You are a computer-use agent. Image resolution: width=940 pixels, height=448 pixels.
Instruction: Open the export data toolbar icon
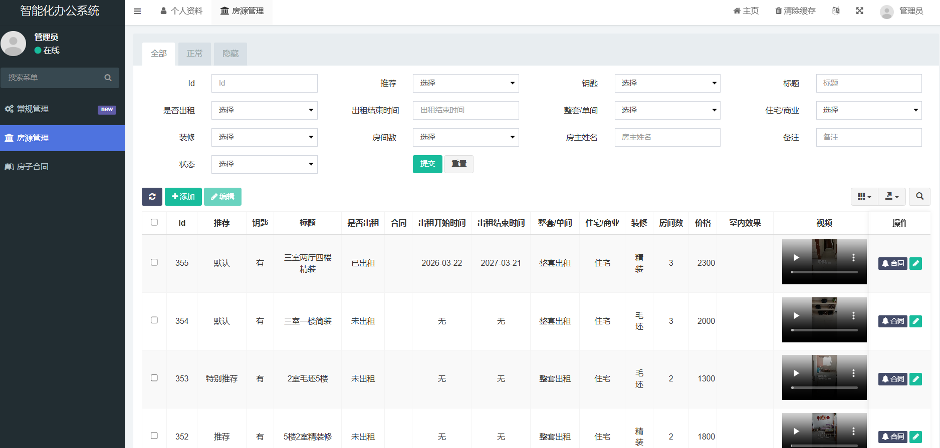(x=892, y=197)
